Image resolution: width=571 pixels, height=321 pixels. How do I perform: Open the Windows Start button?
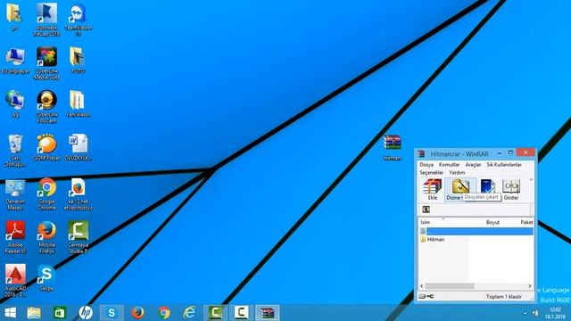10,313
